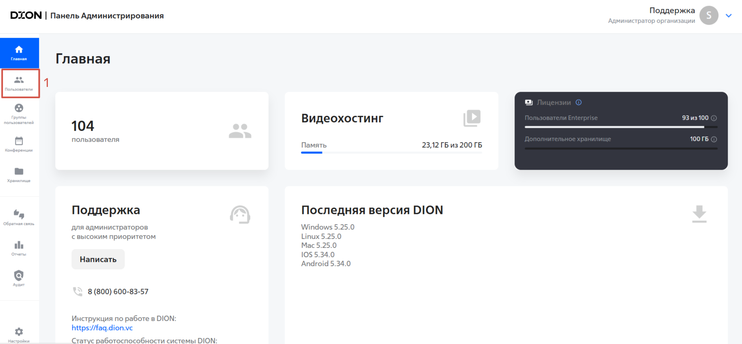Click the 104 пользователя card
742x344 pixels.
(162, 131)
